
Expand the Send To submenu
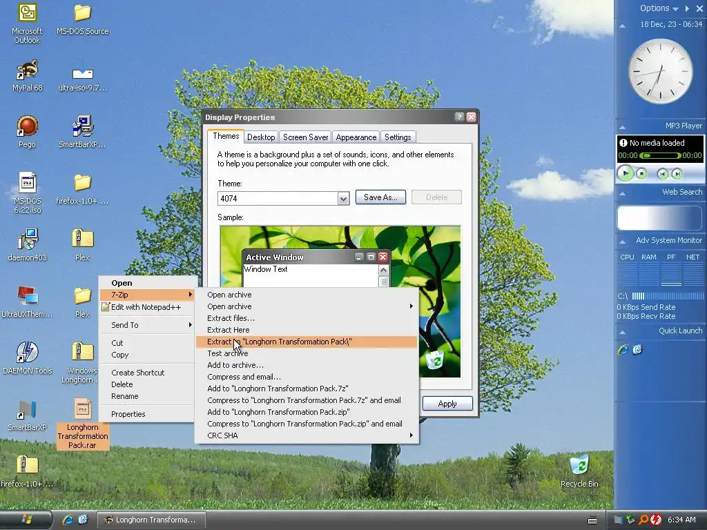(x=148, y=325)
